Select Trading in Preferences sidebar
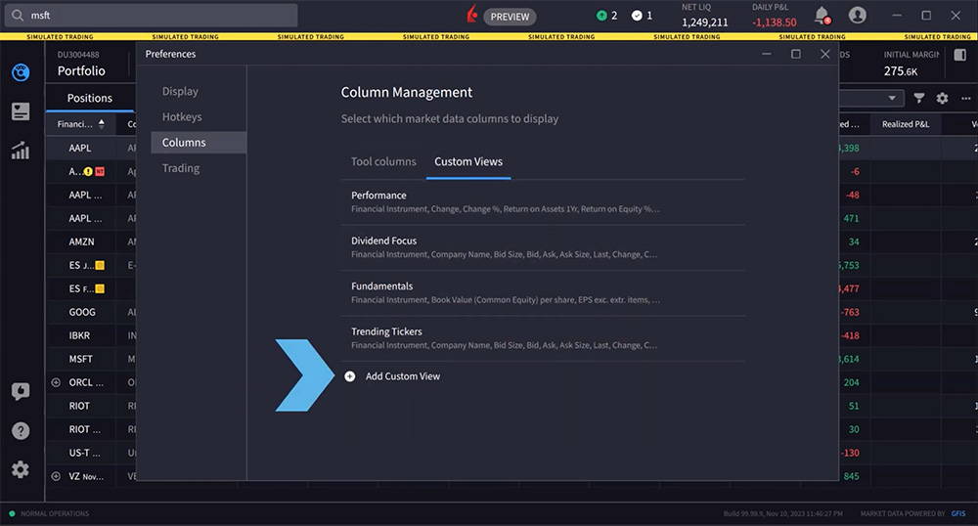This screenshot has width=978, height=526. 181,168
